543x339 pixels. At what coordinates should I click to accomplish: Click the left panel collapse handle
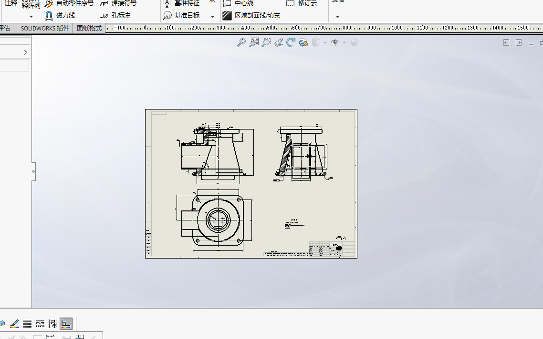tap(33, 171)
